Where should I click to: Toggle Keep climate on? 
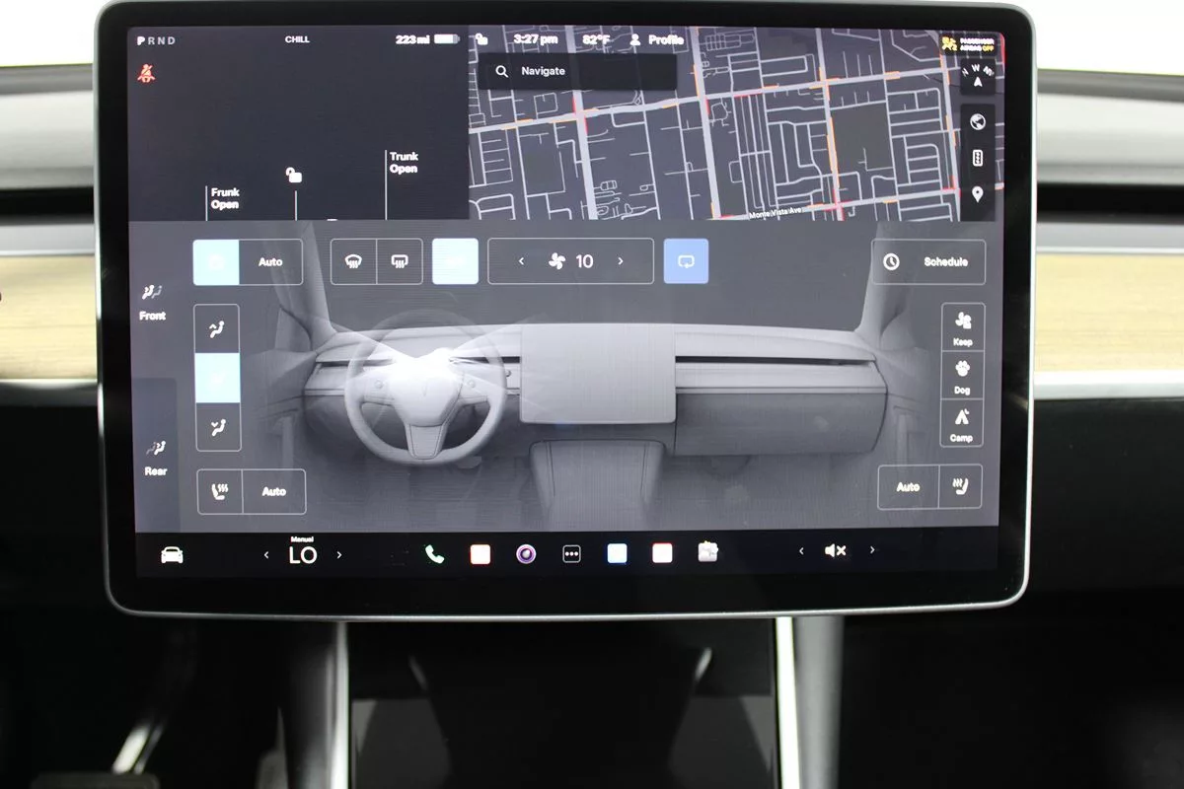pyautogui.click(x=961, y=328)
